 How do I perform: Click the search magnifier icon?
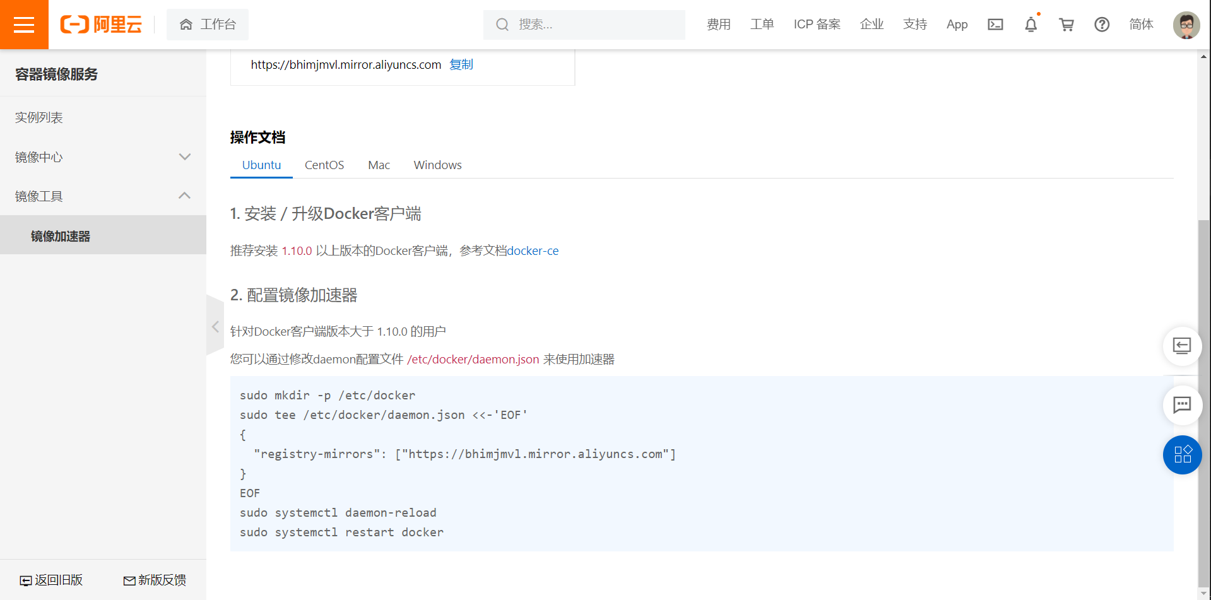[502, 25]
